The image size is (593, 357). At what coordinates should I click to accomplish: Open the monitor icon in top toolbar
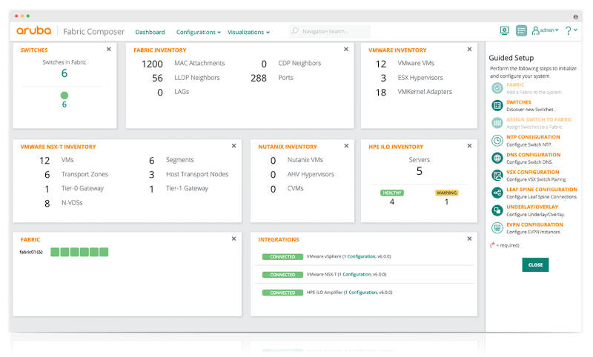[505, 31]
